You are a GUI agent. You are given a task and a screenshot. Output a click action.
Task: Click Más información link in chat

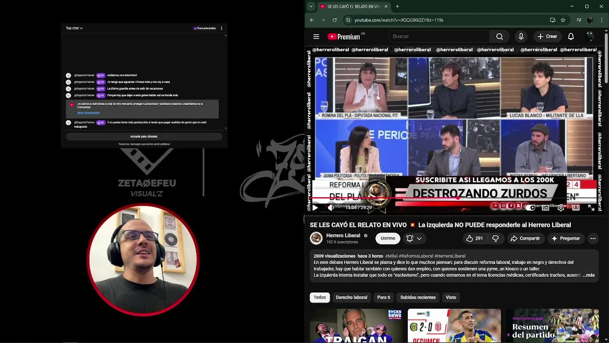pos(88,113)
